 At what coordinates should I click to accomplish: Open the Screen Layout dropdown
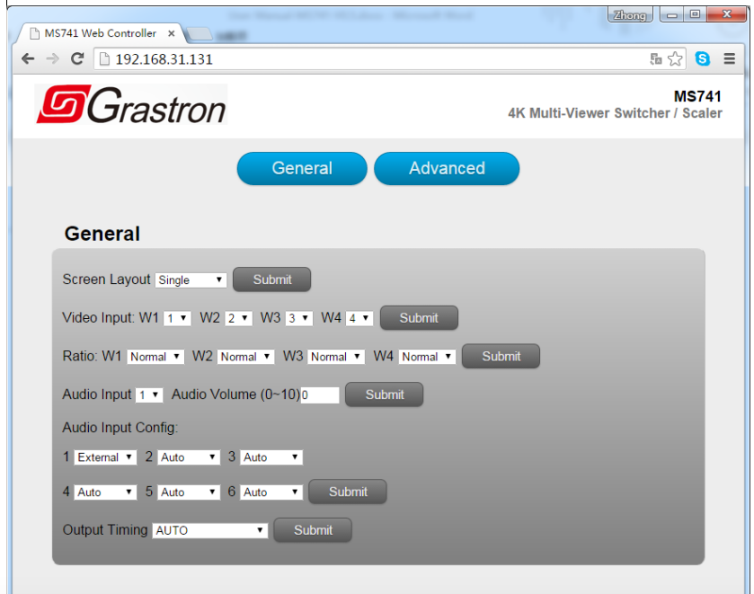coord(191,280)
